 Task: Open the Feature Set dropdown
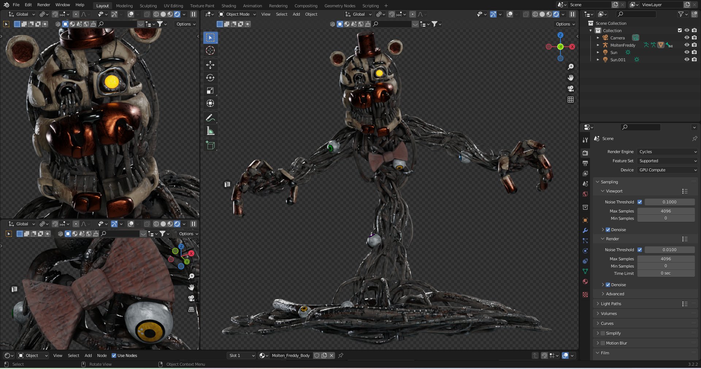tap(668, 161)
